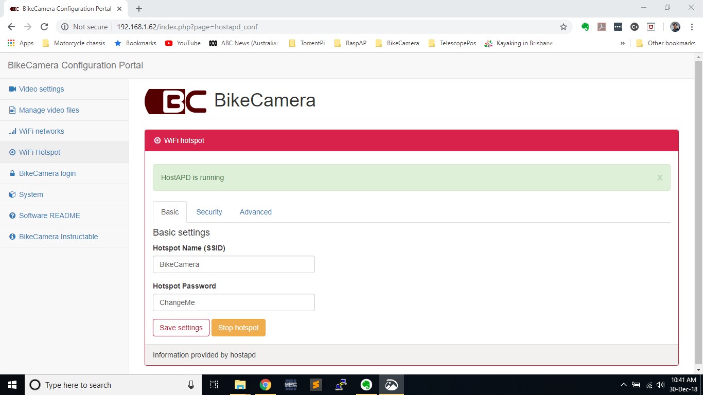Open the Bookmarks starred bookmark
This screenshot has width=703, height=395.
(135, 43)
